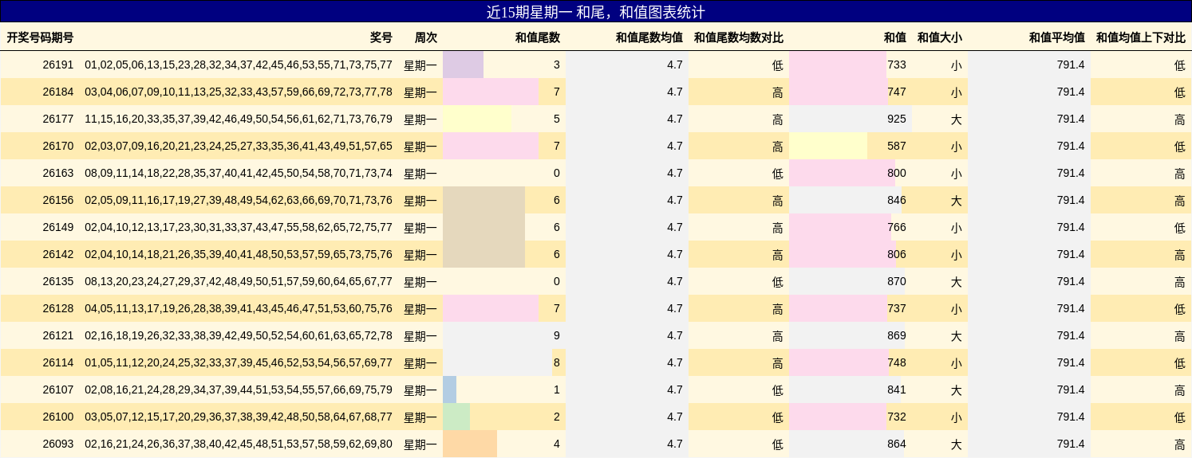This screenshot has width=1192, height=458.
Task: Click the 奖号 column header
Action: coord(381,37)
